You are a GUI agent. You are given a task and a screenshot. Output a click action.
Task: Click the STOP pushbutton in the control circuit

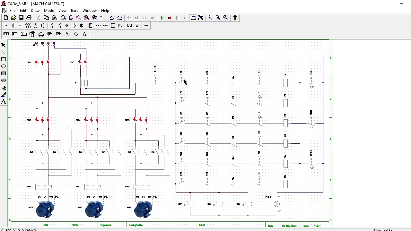pos(155,80)
